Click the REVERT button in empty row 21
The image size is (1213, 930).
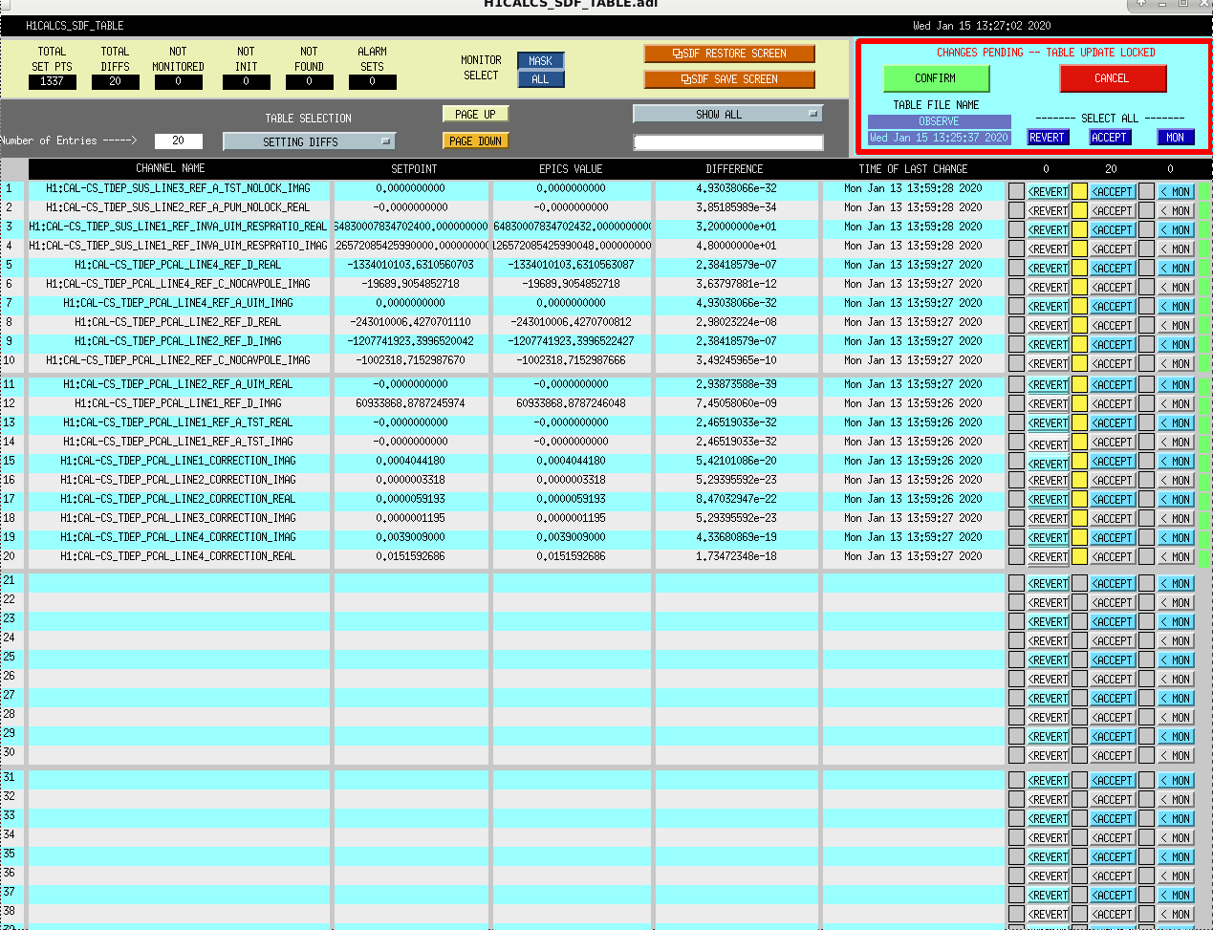(1048, 583)
